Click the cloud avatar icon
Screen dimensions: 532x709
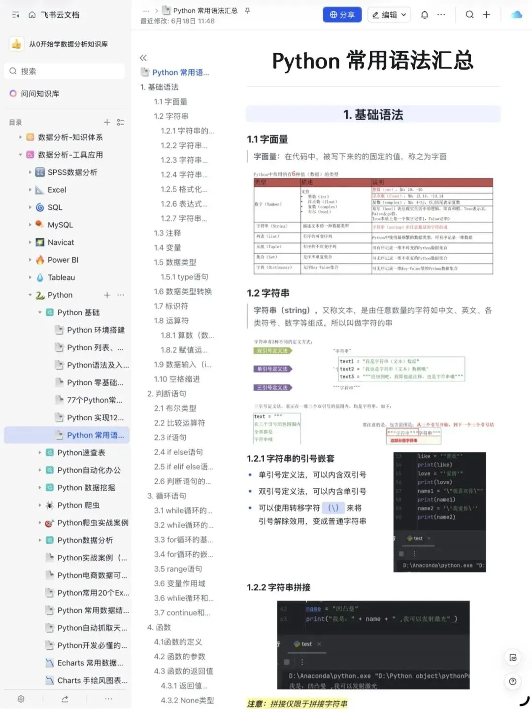pos(516,15)
